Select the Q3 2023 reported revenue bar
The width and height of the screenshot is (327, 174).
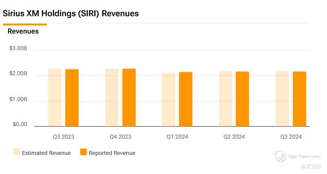pos(72,98)
